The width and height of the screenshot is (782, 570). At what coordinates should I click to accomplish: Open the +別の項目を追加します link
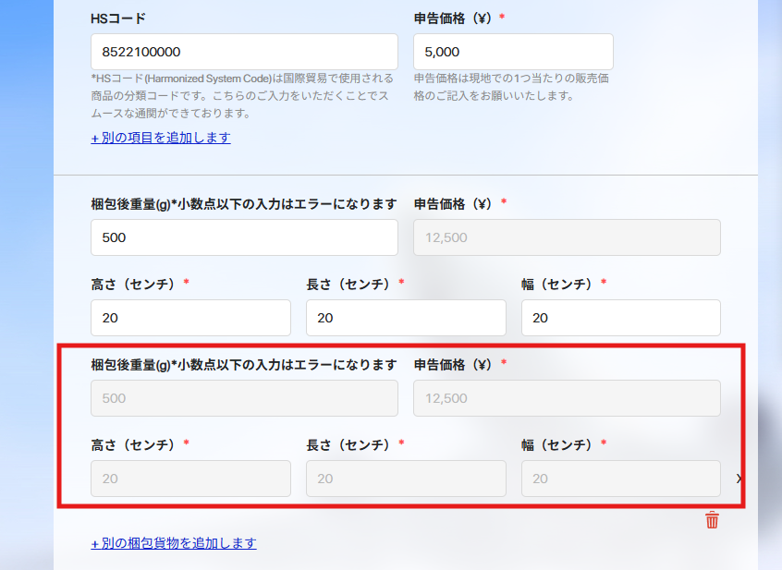point(161,136)
